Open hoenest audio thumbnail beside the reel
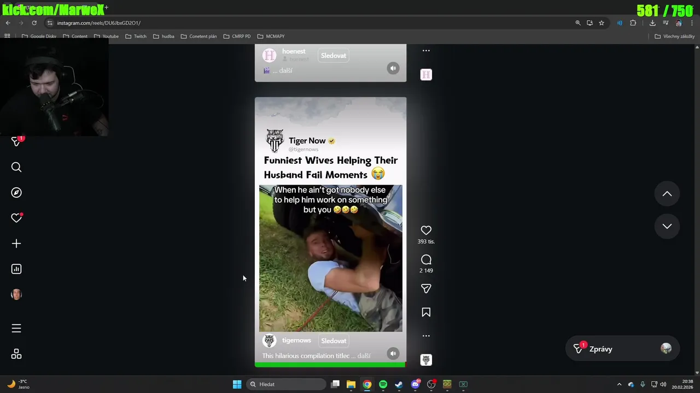 [x=426, y=74]
